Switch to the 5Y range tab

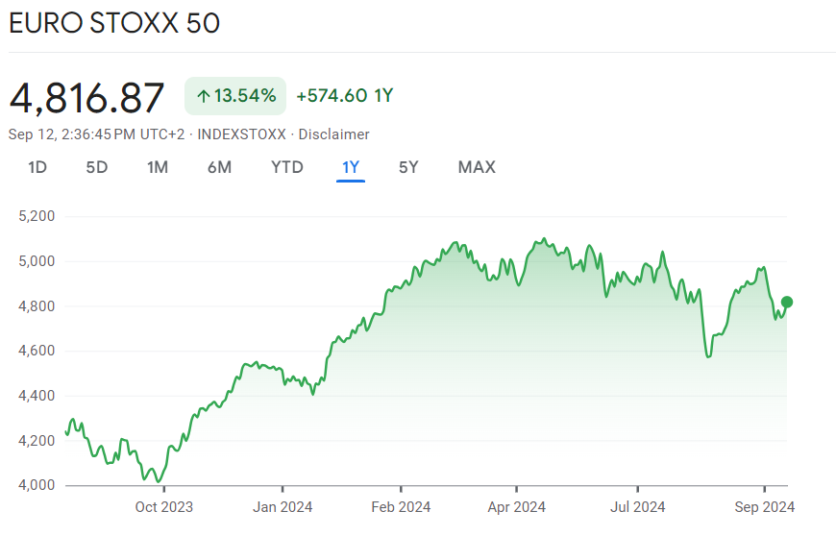pos(408,167)
